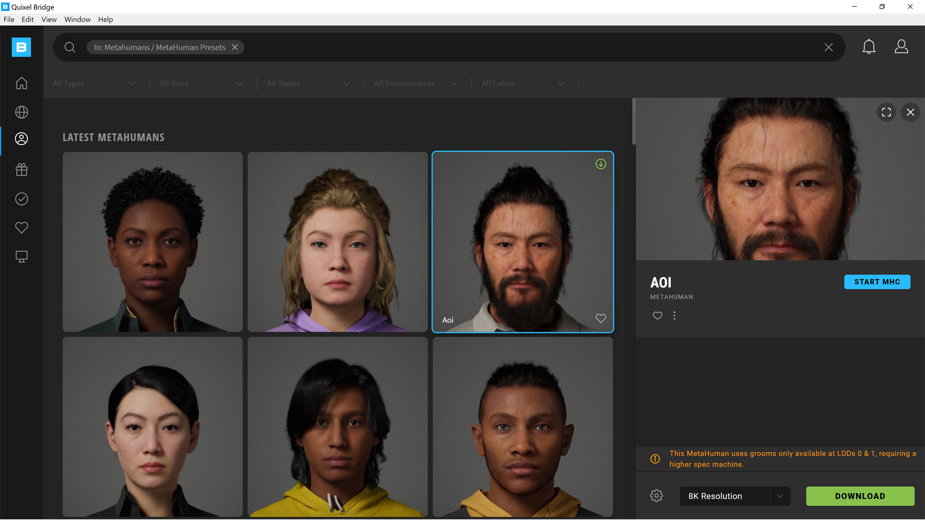Image resolution: width=925 pixels, height=520 pixels.
Task: Open the globe Megascans browse section
Action: click(x=21, y=112)
